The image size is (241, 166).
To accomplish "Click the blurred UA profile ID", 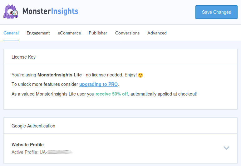I will click(60, 152).
